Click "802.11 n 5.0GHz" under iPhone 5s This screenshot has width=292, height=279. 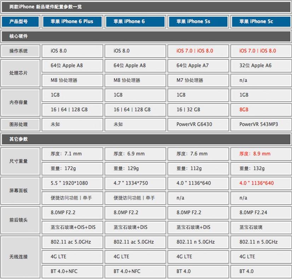point(195,242)
